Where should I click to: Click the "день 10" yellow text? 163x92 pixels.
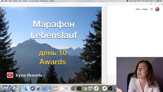pyautogui.click(x=53, y=53)
